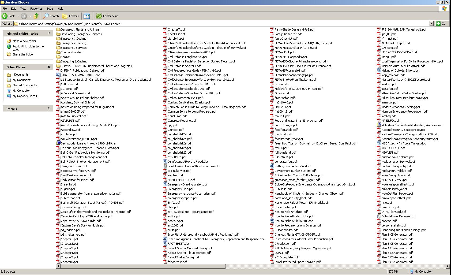Expand the Details panel
This screenshot has width=451, height=275.
click(x=49, y=109)
